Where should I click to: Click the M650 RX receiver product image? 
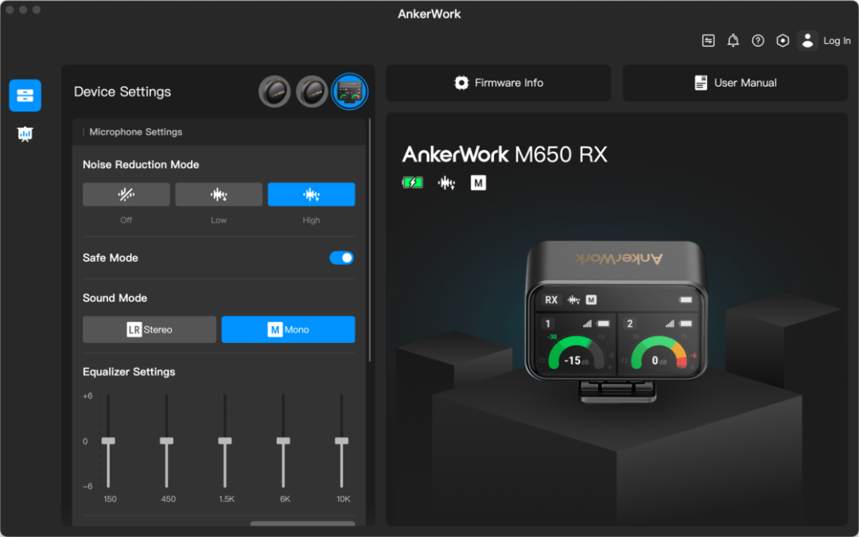coord(617,322)
